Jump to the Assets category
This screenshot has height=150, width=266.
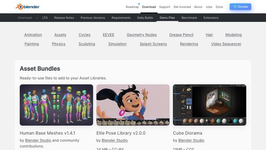pos(60,35)
